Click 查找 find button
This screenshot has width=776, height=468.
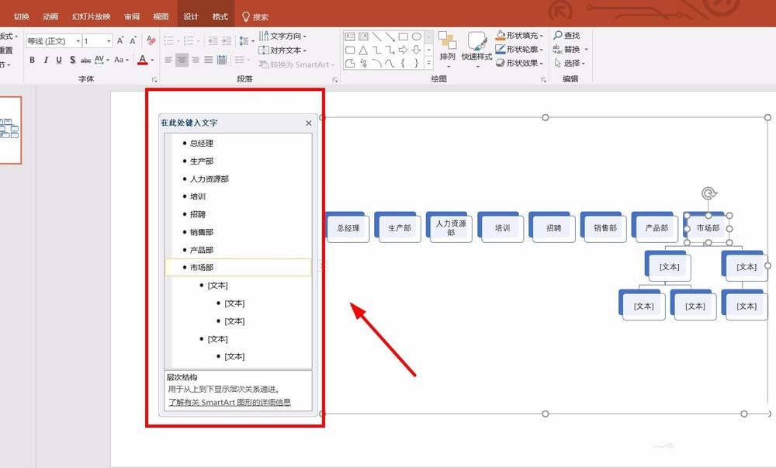click(x=566, y=36)
